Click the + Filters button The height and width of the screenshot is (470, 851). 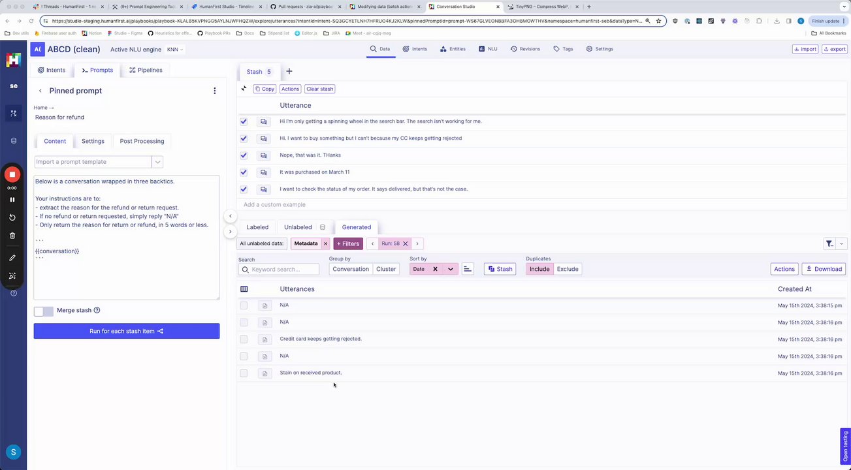point(348,243)
